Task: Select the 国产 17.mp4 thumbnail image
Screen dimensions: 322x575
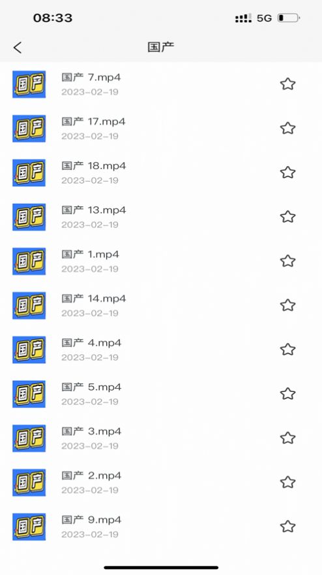Action: (29, 129)
